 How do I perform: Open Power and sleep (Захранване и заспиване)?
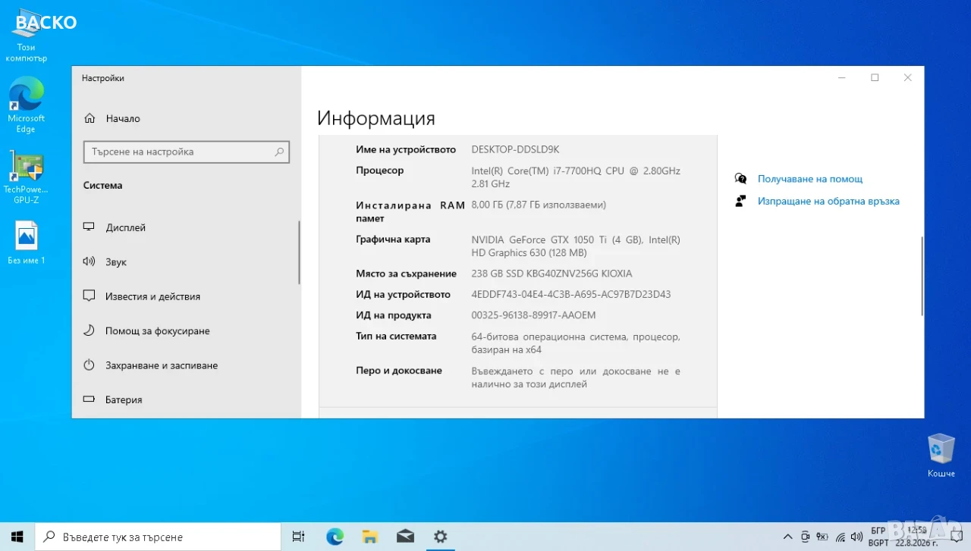pos(150,365)
